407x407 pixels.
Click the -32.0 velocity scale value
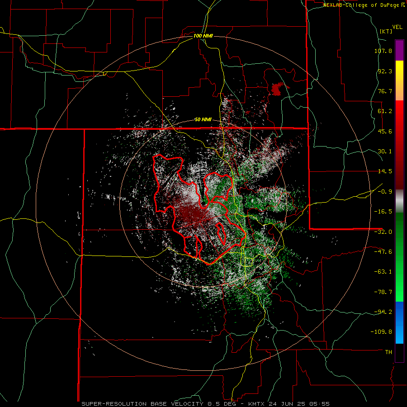pyautogui.click(x=383, y=232)
